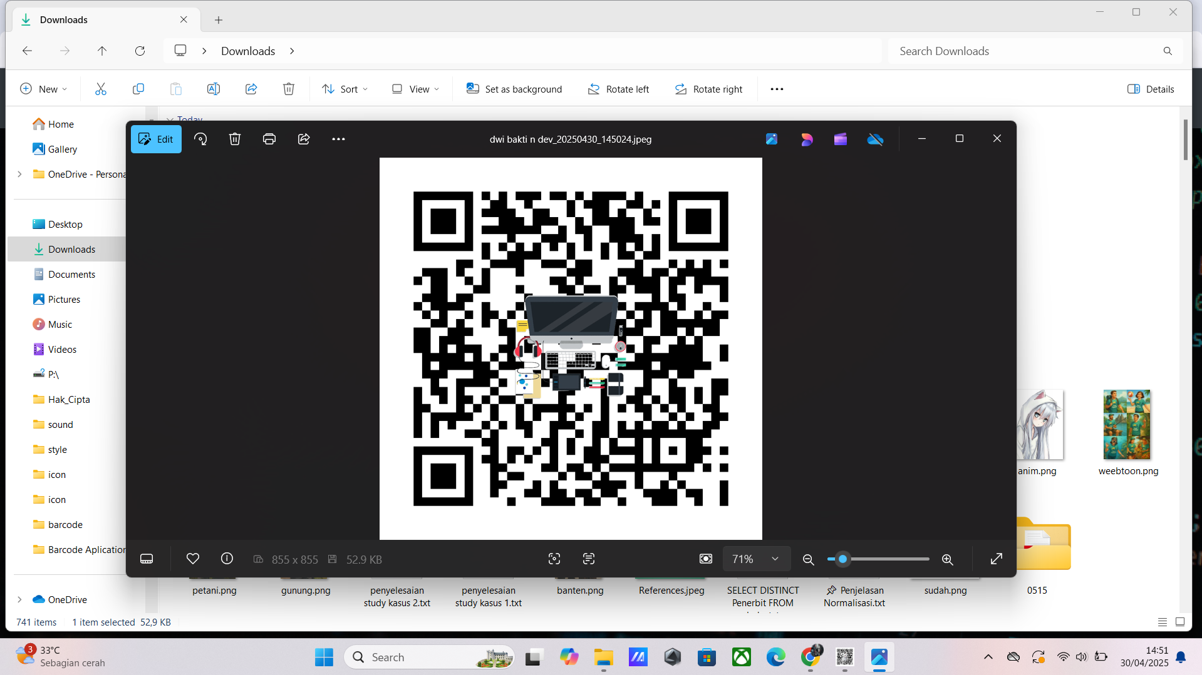1202x675 pixels.
Task: Click the Search Downloads field
Action: 1035,51
